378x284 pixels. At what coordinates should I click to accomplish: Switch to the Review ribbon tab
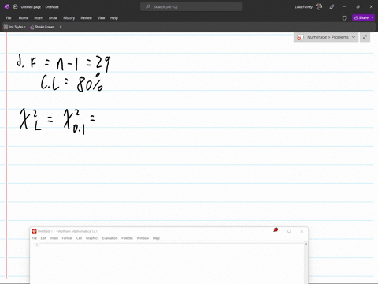point(86,18)
